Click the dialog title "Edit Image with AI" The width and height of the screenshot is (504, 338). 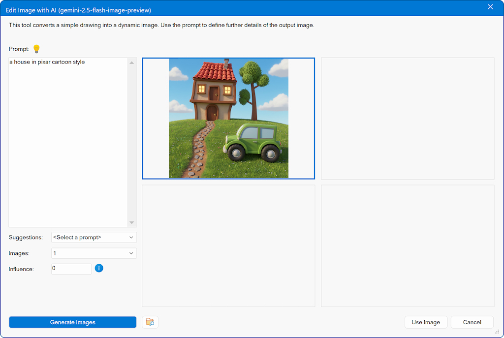point(31,10)
